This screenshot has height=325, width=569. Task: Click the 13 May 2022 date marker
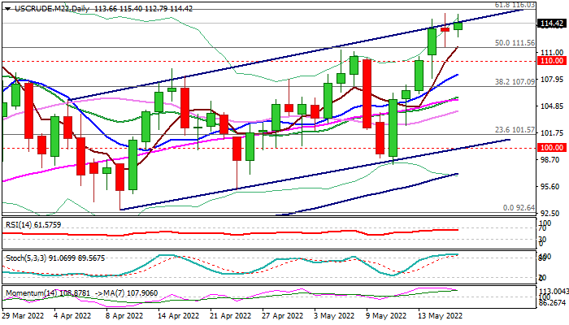coord(439,315)
